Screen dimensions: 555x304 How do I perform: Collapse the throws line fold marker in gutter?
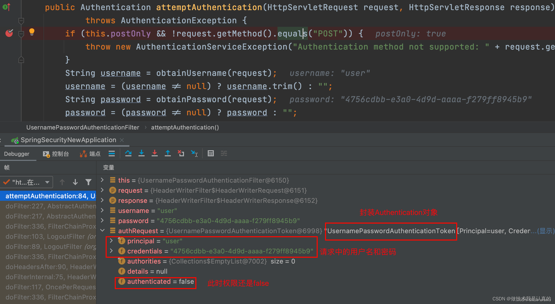pyautogui.click(x=21, y=20)
